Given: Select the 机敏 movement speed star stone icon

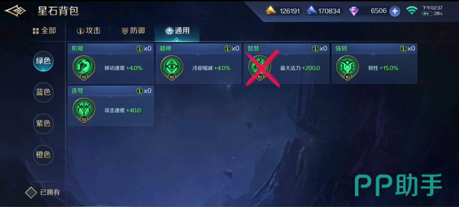Looking at the screenshot, I should pos(84,68).
